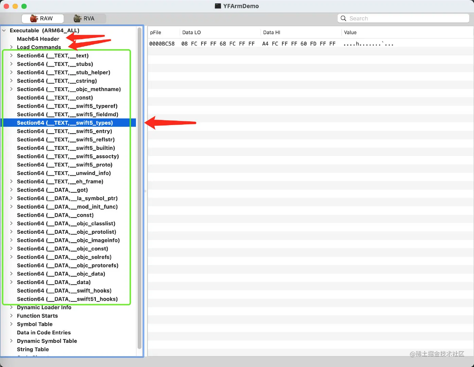
Task: Switch to RAW address mode
Action: coord(42,18)
